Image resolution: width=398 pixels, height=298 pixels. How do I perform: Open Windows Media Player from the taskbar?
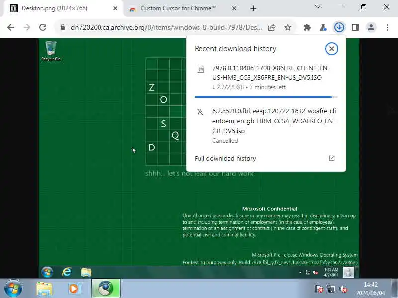[74, 289]
